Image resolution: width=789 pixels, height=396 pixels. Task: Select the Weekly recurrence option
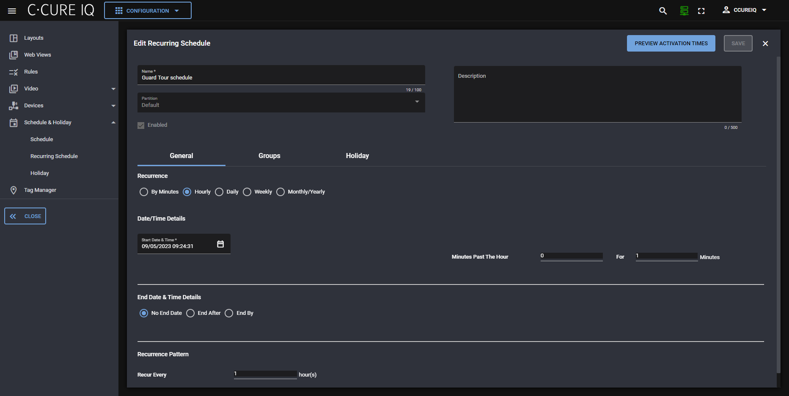point(247,192)
